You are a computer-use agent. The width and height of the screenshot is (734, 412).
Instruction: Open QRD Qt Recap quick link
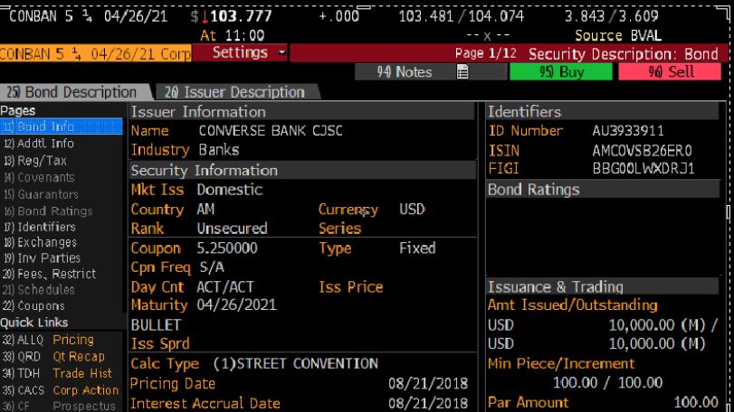pos(52,356)
